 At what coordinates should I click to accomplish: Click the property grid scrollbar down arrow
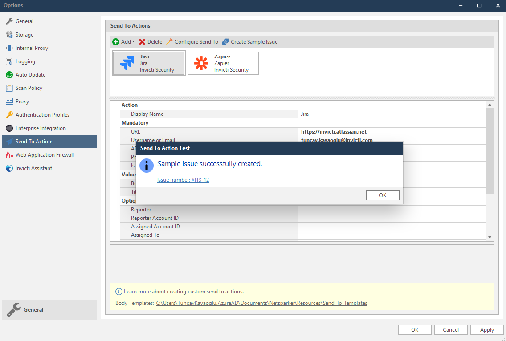[x=490, y=237]
